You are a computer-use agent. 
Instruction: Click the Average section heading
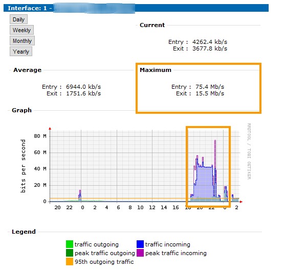[27, 70]
